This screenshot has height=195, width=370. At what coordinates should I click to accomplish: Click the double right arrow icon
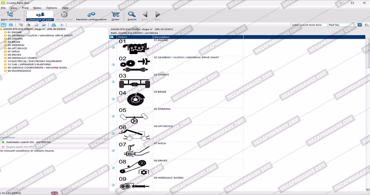[44, 25]
